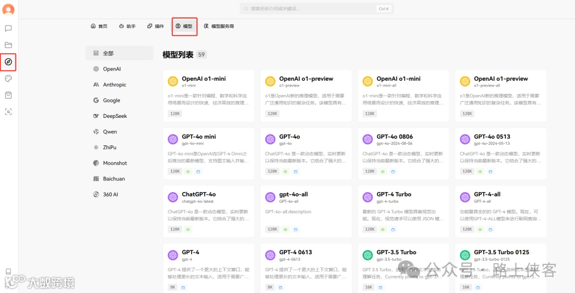Select the 模型 models tab
575x293 pixels.
pyautogui.click(x=184, y=27)
